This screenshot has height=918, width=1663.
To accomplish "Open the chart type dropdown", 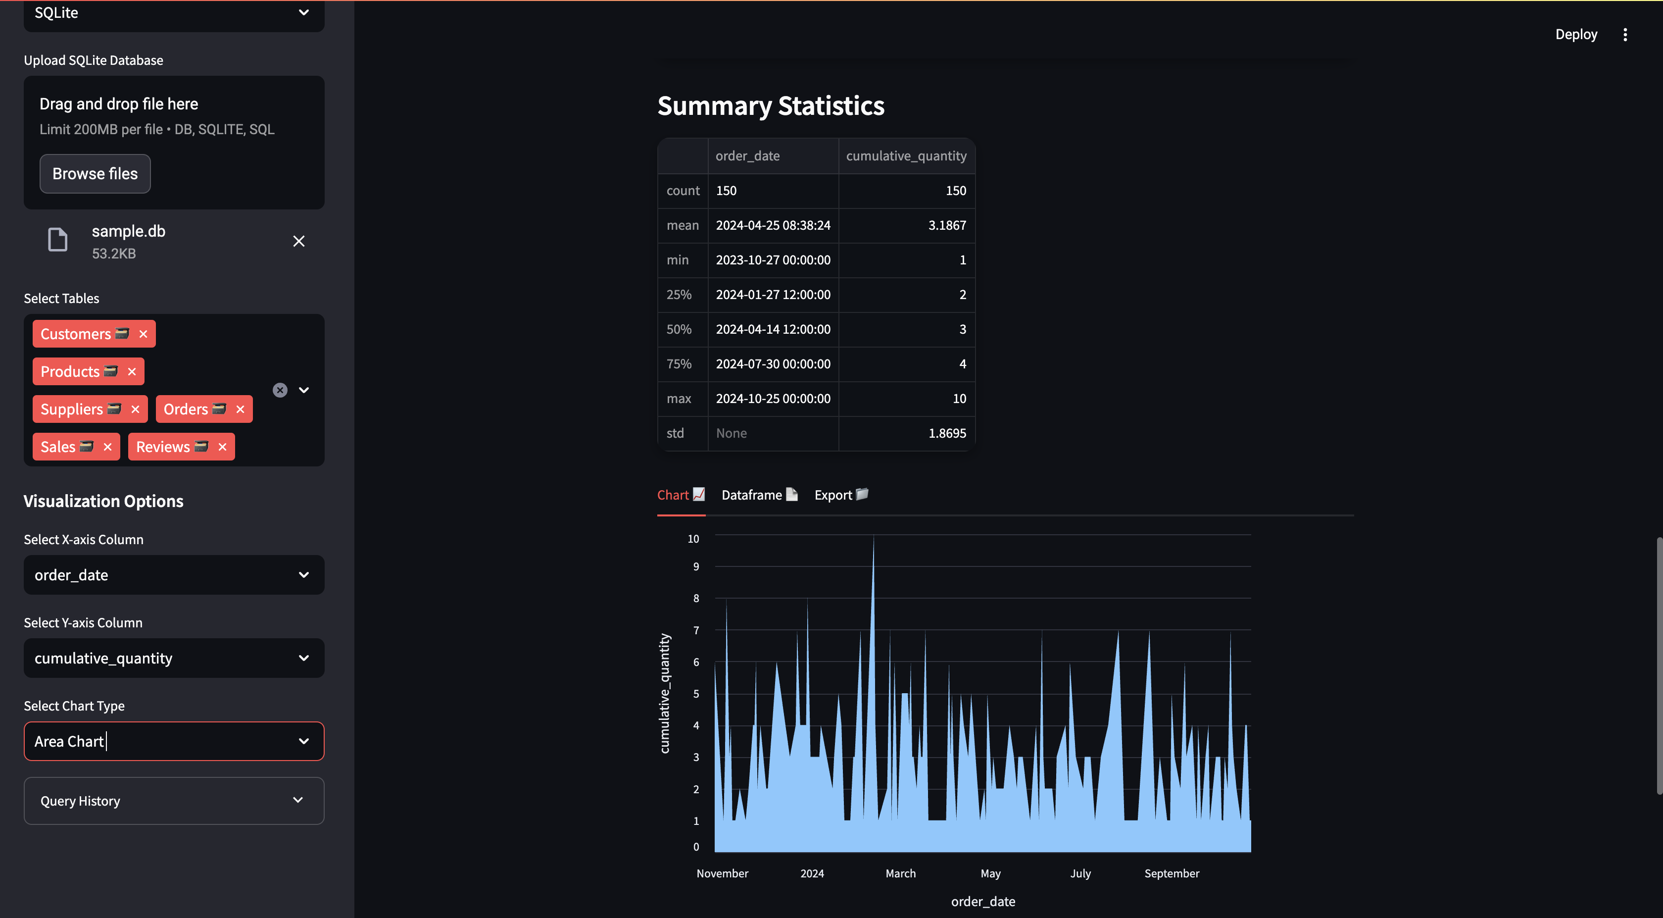I will [174, 741].
